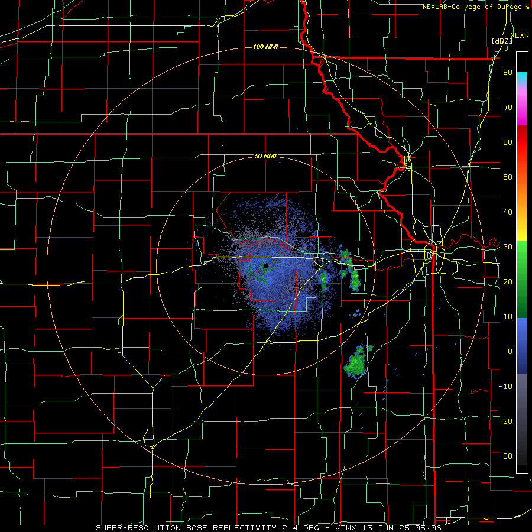Image resolution: width=532 pixels, height=532 pixels.
Task: Click the black radar site dot
Action: click(x=266, y=266)
